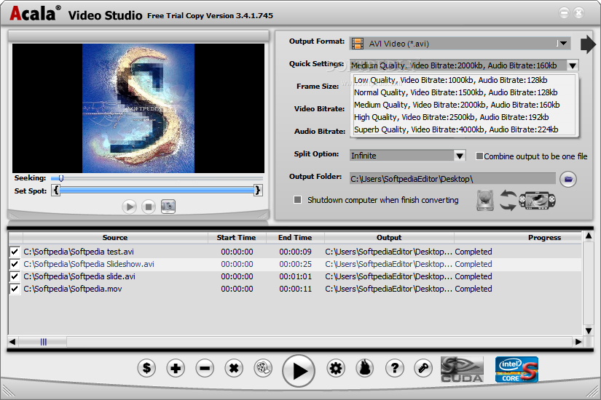Click the video preview thumbnail
601x400 pixels.
(x=138, y=108)
